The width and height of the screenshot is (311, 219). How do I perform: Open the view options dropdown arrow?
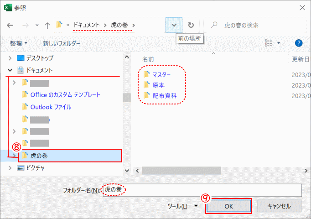coord(279,43)
